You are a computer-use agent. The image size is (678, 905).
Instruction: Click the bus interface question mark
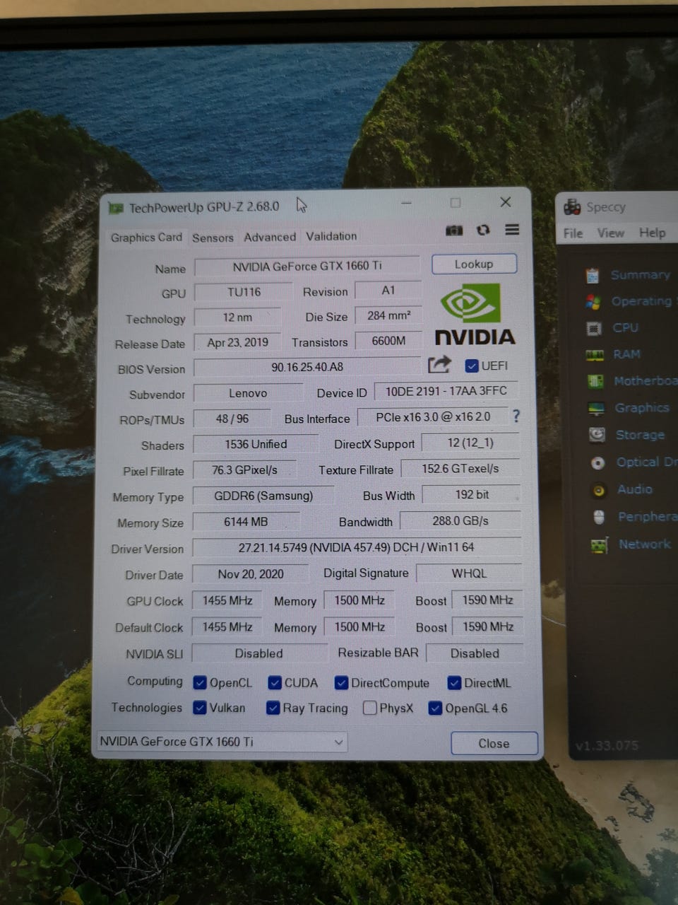(516, 416)
